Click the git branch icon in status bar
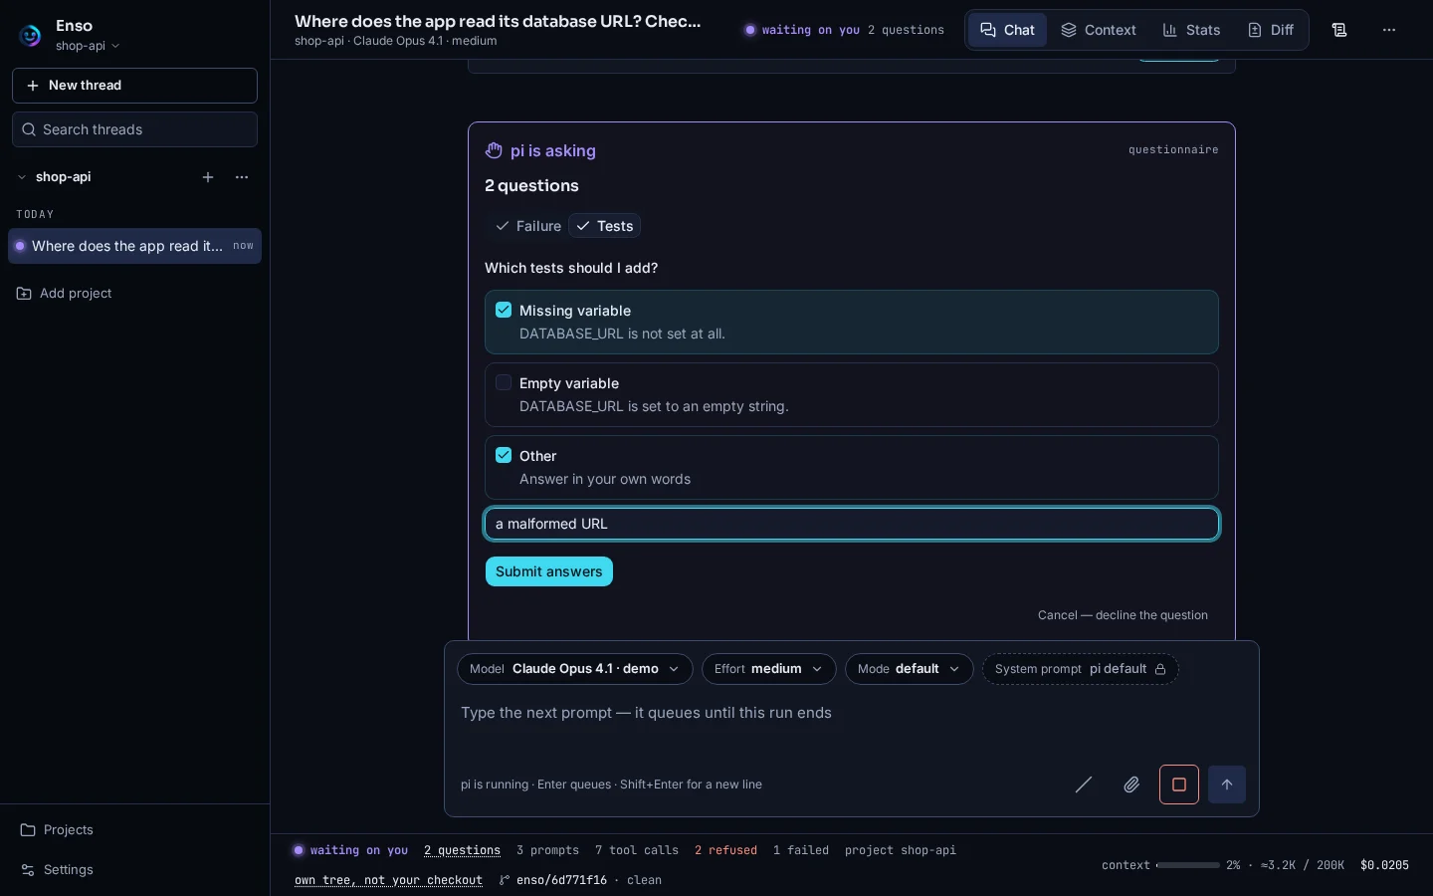Image resolution: width=1433 pixels, height=896 pixels. pos(505,880)
